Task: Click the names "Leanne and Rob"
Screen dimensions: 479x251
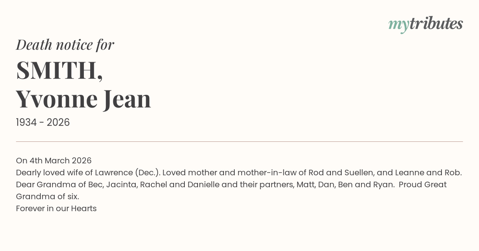Action: 428,173
